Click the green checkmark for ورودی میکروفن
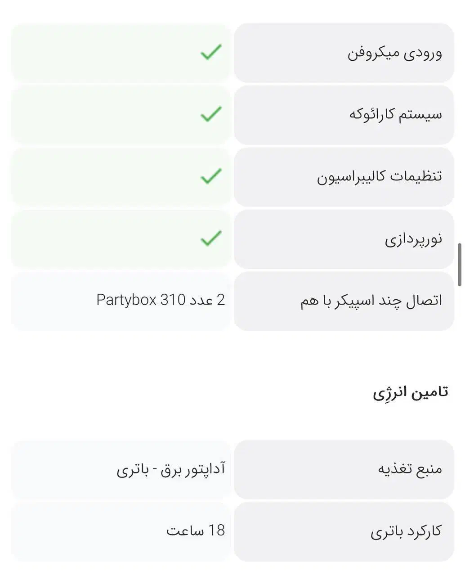Screen dimensions: 465x576 [x=211, y=53]
